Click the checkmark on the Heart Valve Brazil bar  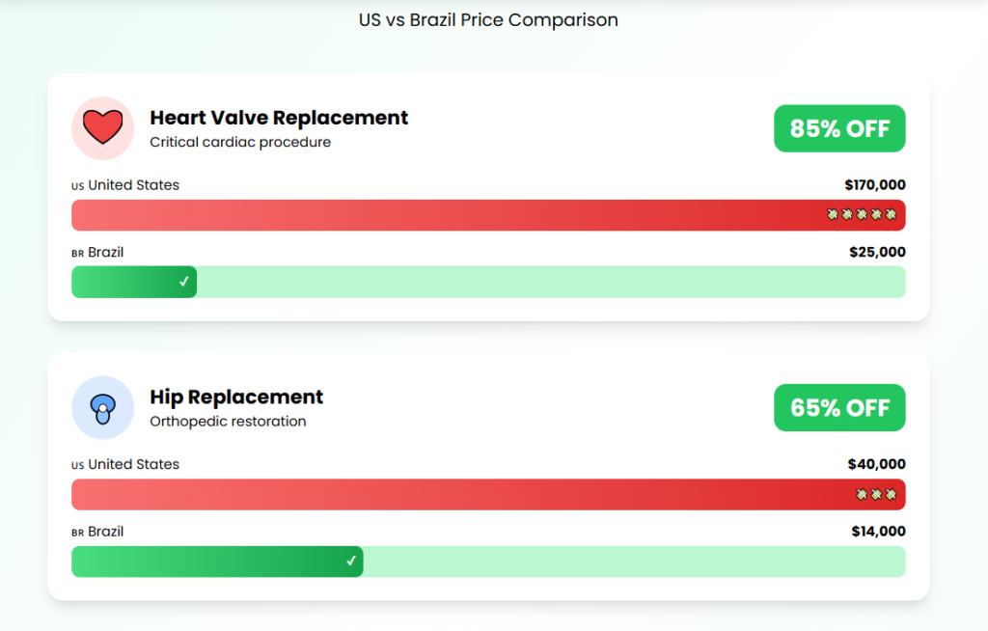pyautogui.click(x=184, y=282)
